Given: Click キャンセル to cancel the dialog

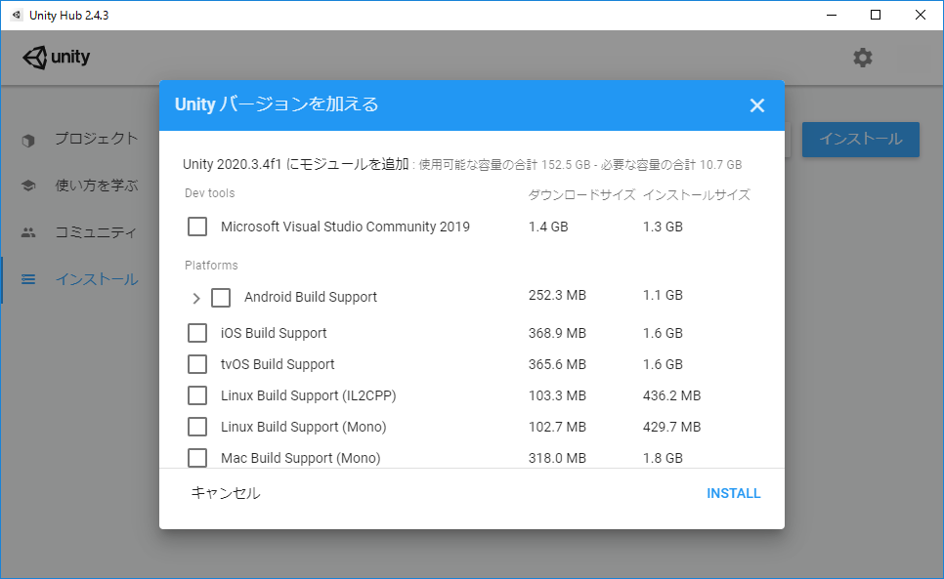Looking at the screenshot, I should click(x=226, y=493).
